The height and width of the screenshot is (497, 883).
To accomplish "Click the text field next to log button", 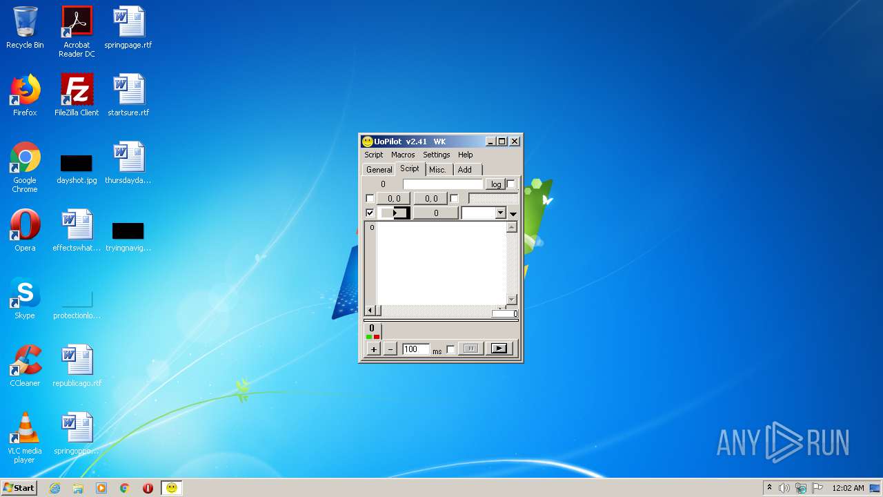I will coord(443,184).
